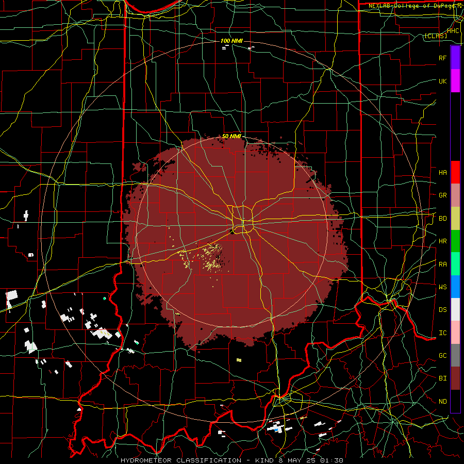This screenshot has height=464, width=464.
Task: Select the dusty pink GR legend swatch
Action: [x=455, y=195]
